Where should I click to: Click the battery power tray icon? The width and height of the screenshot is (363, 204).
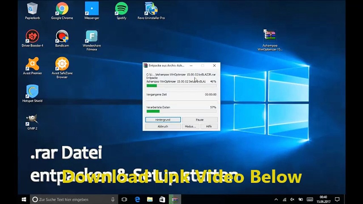pos(301,199)
